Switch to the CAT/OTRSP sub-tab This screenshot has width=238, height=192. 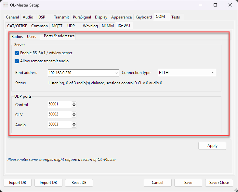pyautogui.click(x=17, y=26)
